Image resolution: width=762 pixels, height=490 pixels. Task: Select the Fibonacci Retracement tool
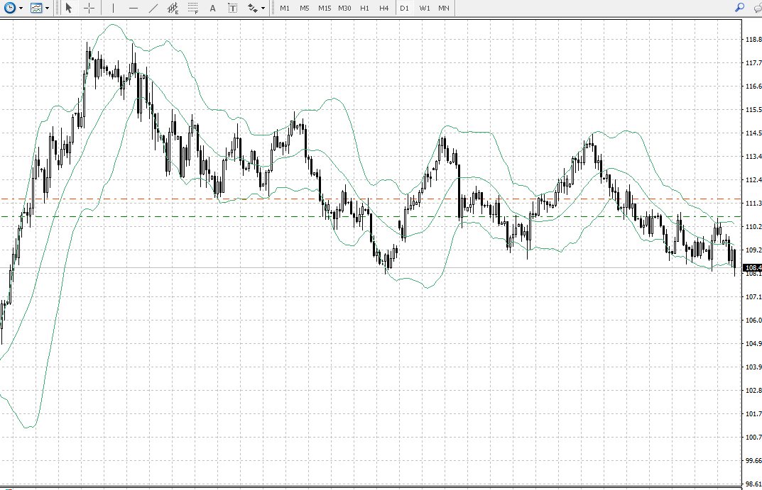tap(193, 8)
